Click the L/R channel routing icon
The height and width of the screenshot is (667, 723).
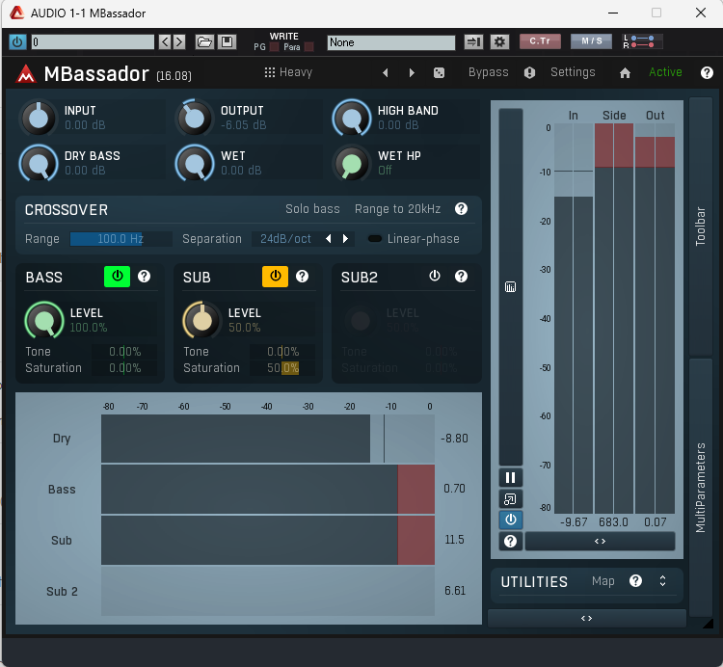(642, 41)
